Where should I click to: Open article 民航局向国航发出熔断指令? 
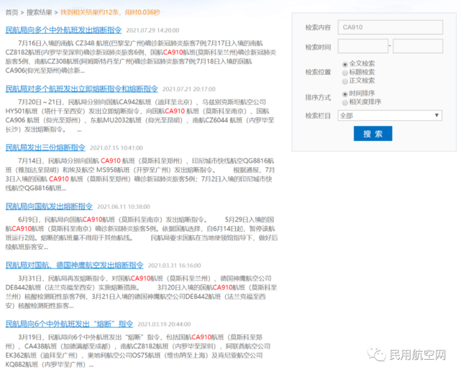coord(50,206)
